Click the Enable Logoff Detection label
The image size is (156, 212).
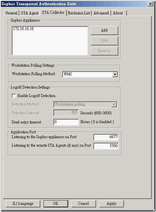click(36, 96)
